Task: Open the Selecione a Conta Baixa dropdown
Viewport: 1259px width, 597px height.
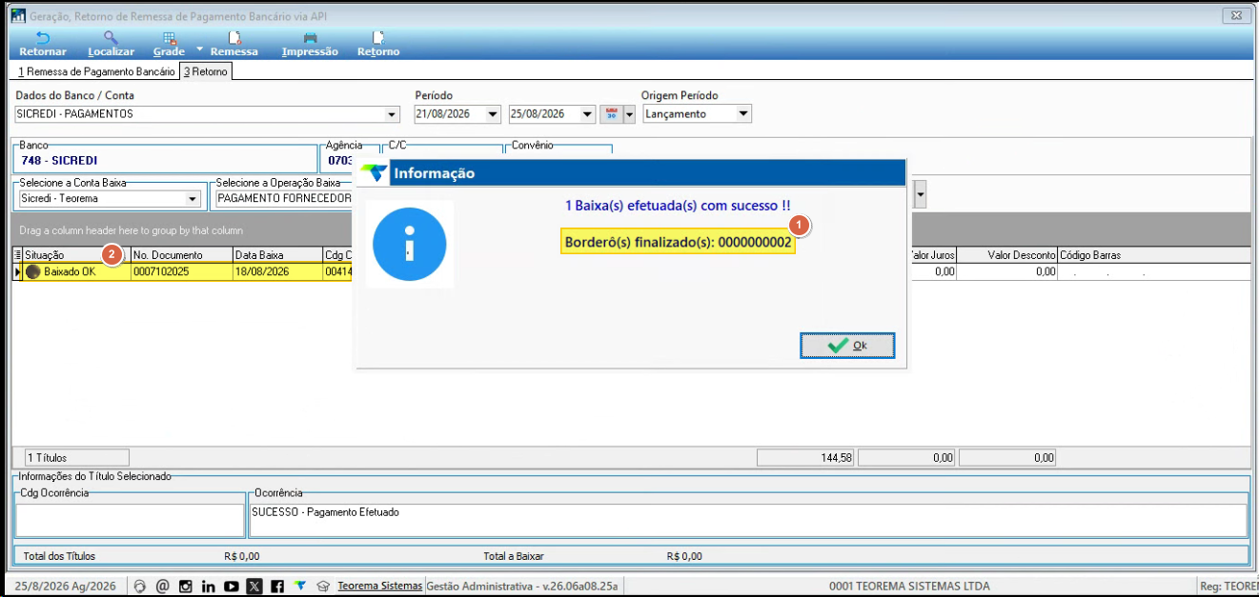Action: pos(193,199)
